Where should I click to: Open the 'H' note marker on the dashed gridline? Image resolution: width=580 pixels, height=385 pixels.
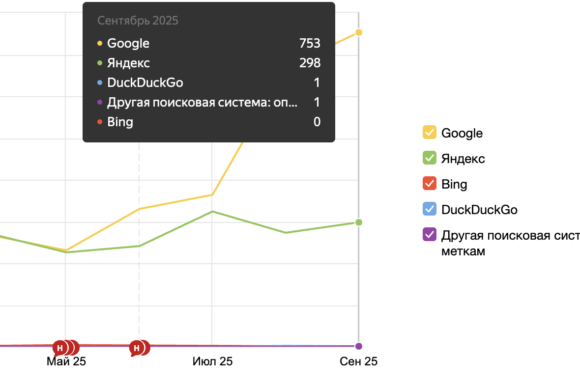point(137,348)
